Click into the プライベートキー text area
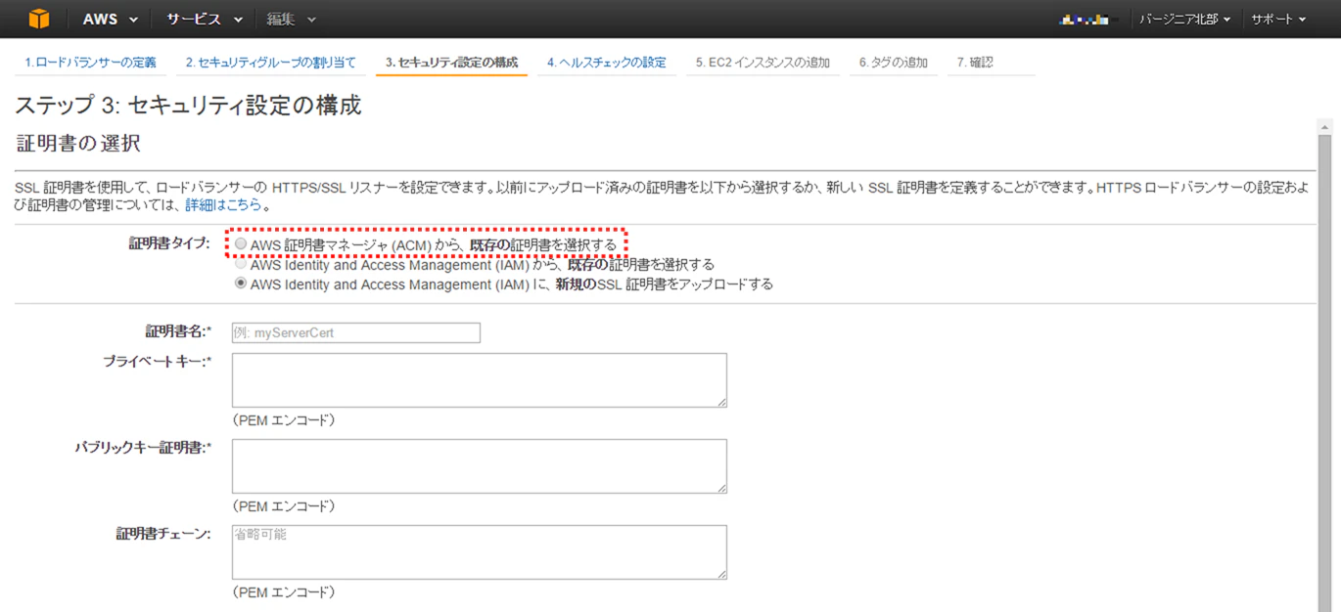Image resolution: width=1341 pixels, height=612 pixels. 480,380
